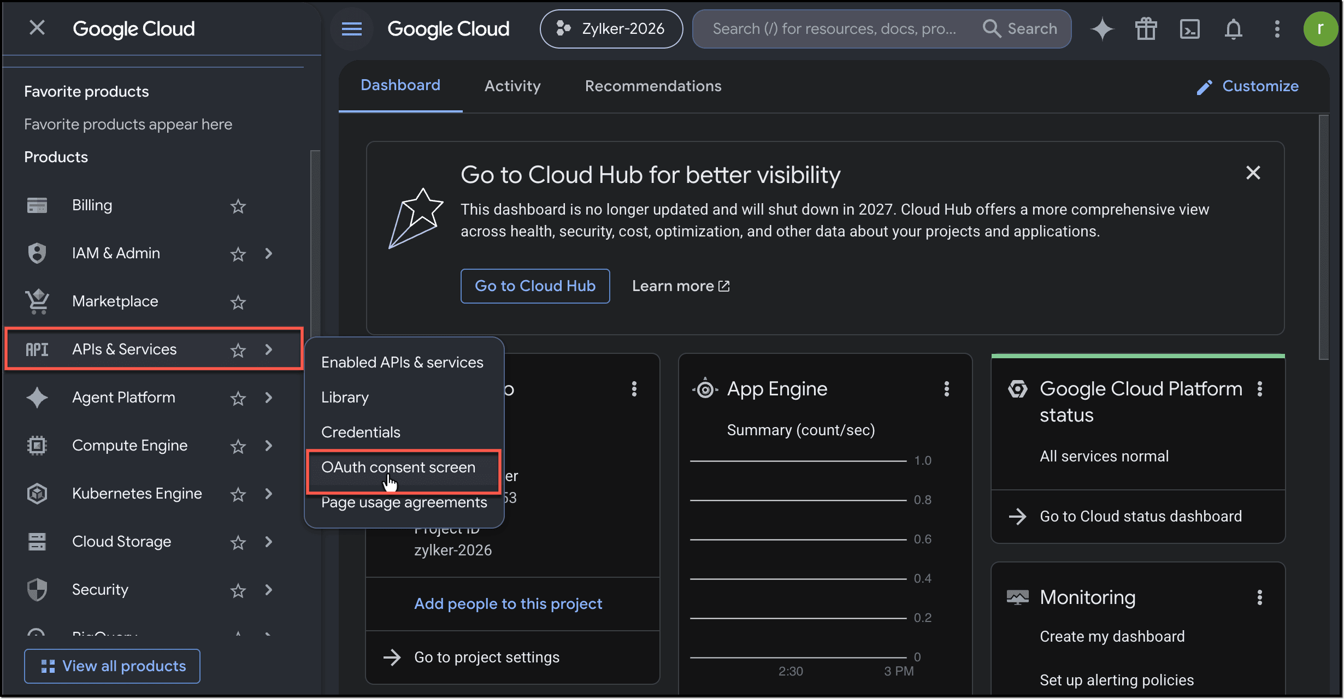Favorite Compute Engine with its star
Image resolution: width=1344 pixels, height=699 pixels.
point(238,446)
